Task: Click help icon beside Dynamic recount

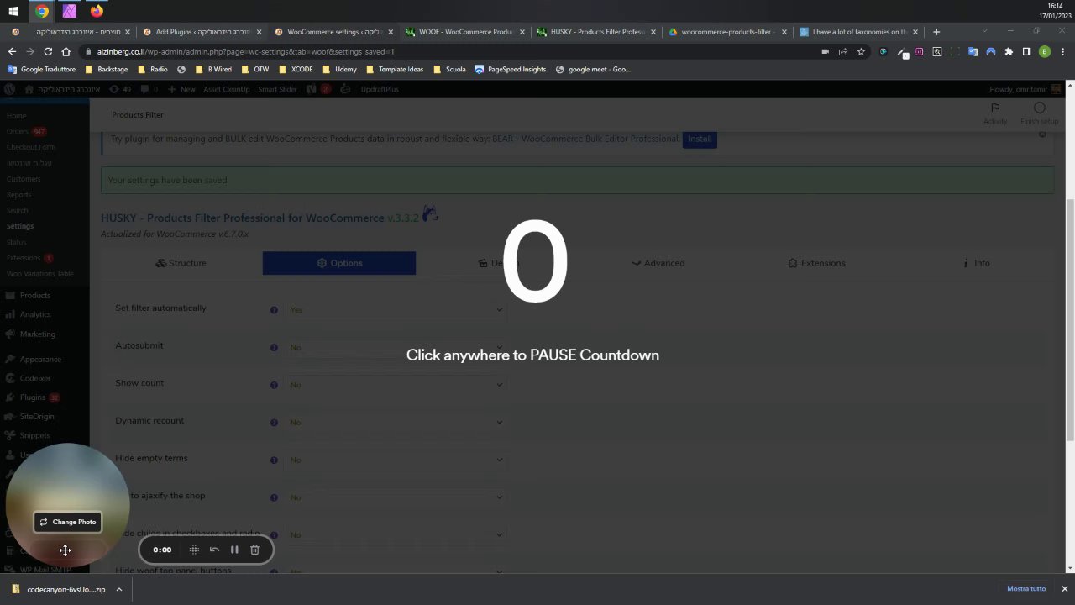Action: point(274,422)
